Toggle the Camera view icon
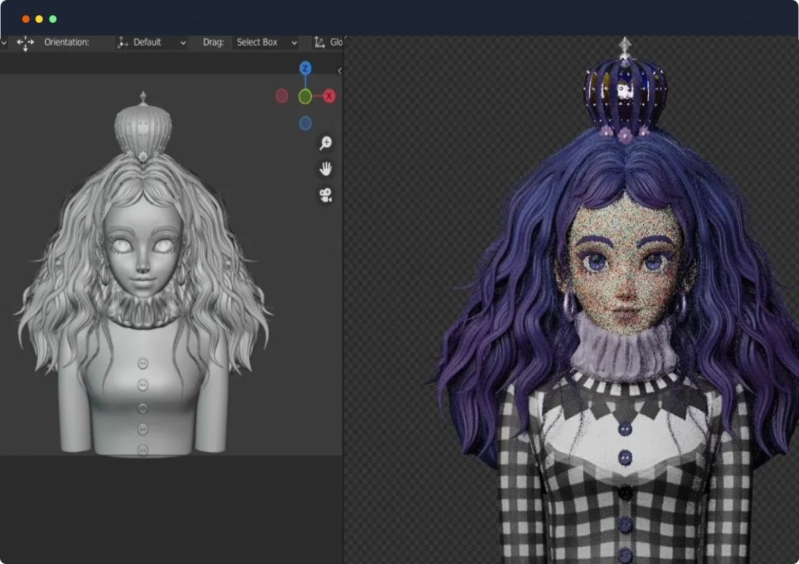The height and width of the screenshot is (564, 799). point(326,195)
